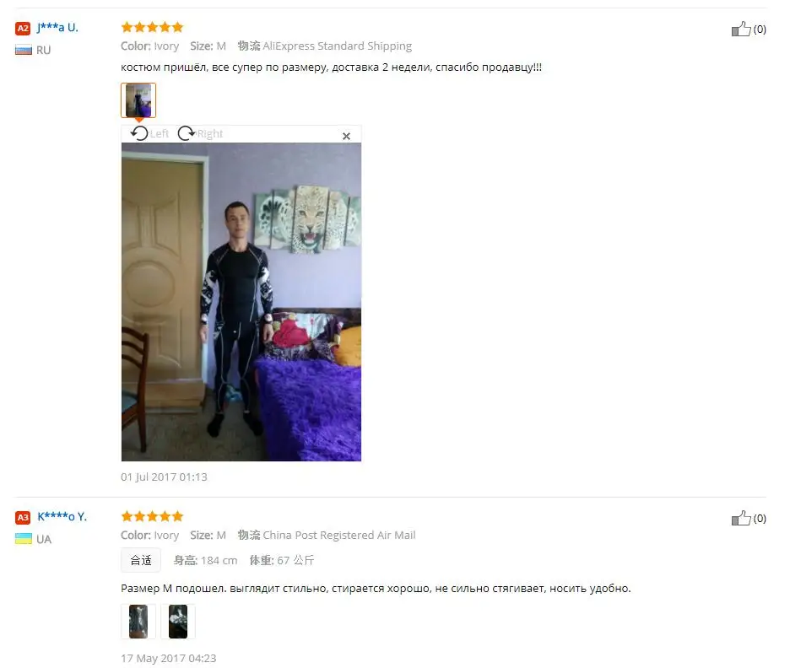Click the A3 buyer level badge

pos(23,517)
